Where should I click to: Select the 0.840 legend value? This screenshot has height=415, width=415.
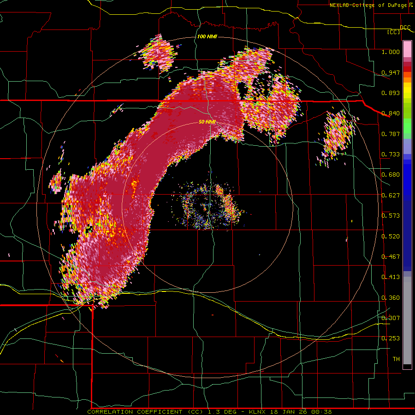click(x=391, y=113)
